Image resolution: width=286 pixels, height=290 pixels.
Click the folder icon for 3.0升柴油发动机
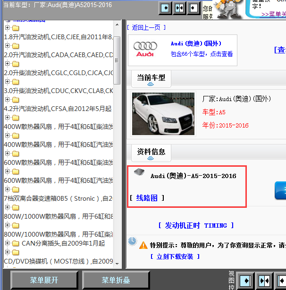click(x=16, y=82)
